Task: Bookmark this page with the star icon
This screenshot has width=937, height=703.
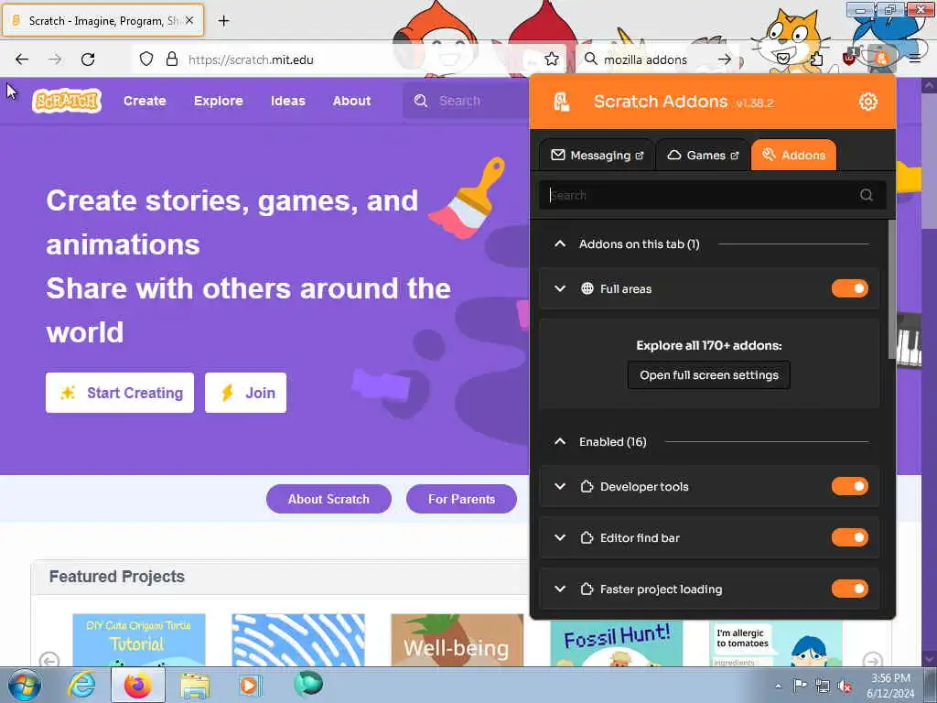Action: click(552, 59)
